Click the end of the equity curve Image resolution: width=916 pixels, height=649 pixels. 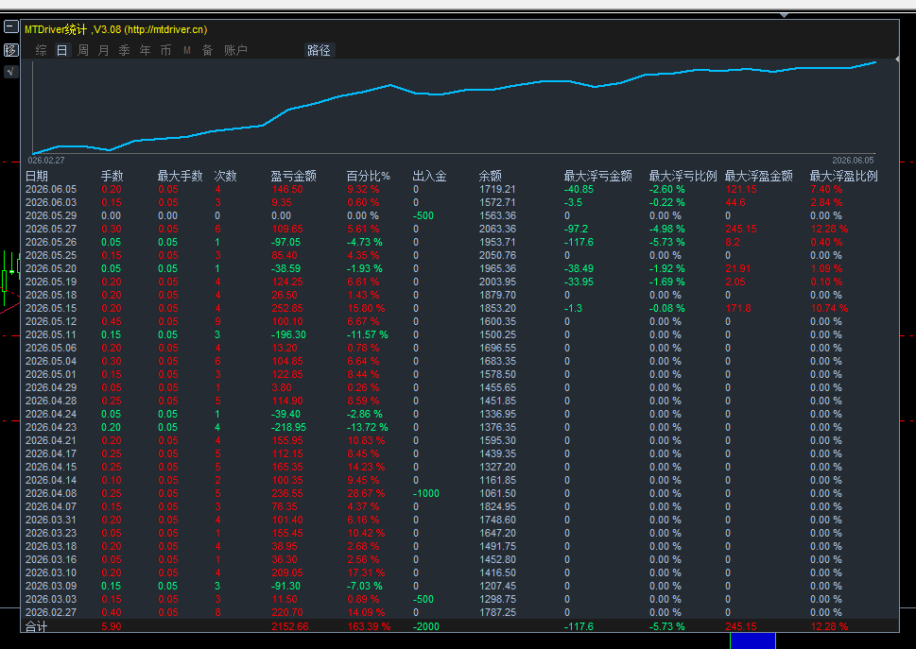point(875,61)
